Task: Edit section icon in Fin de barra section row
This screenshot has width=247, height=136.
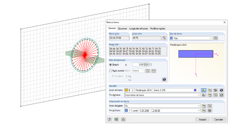Action: pos(215,95)
